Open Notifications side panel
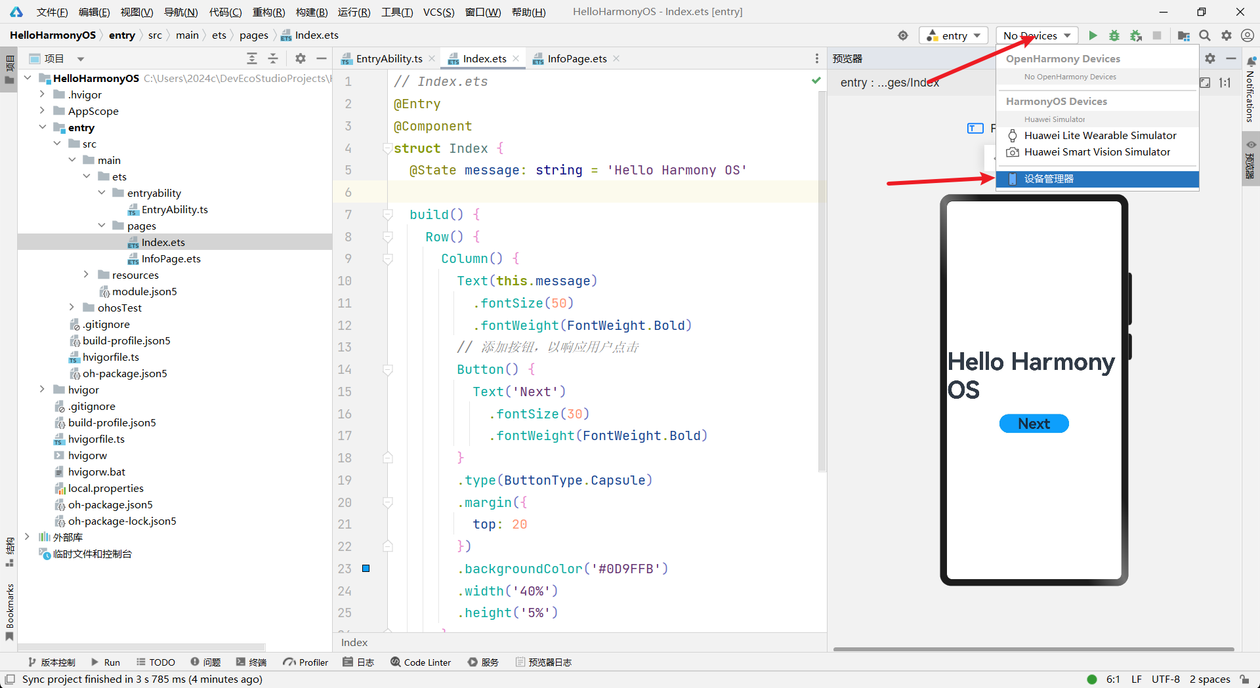The image size is (1260, 688). tap(1250, 91)
